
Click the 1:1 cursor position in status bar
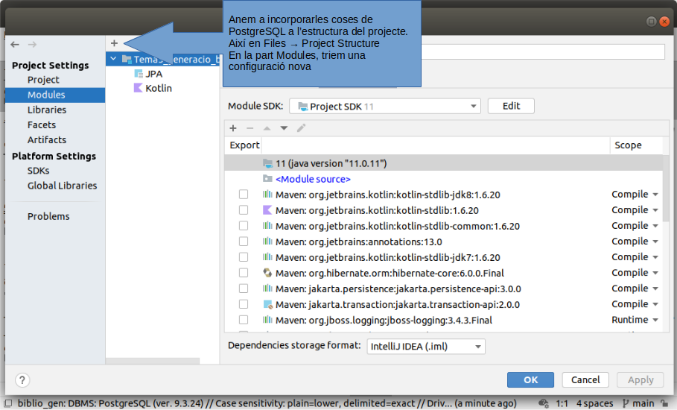click(x=562, y=403)
